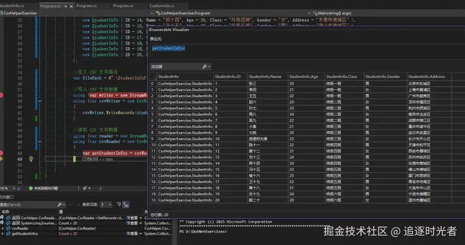
Task: Click the Autos search back arrow
Action: [x=71, y=205]
